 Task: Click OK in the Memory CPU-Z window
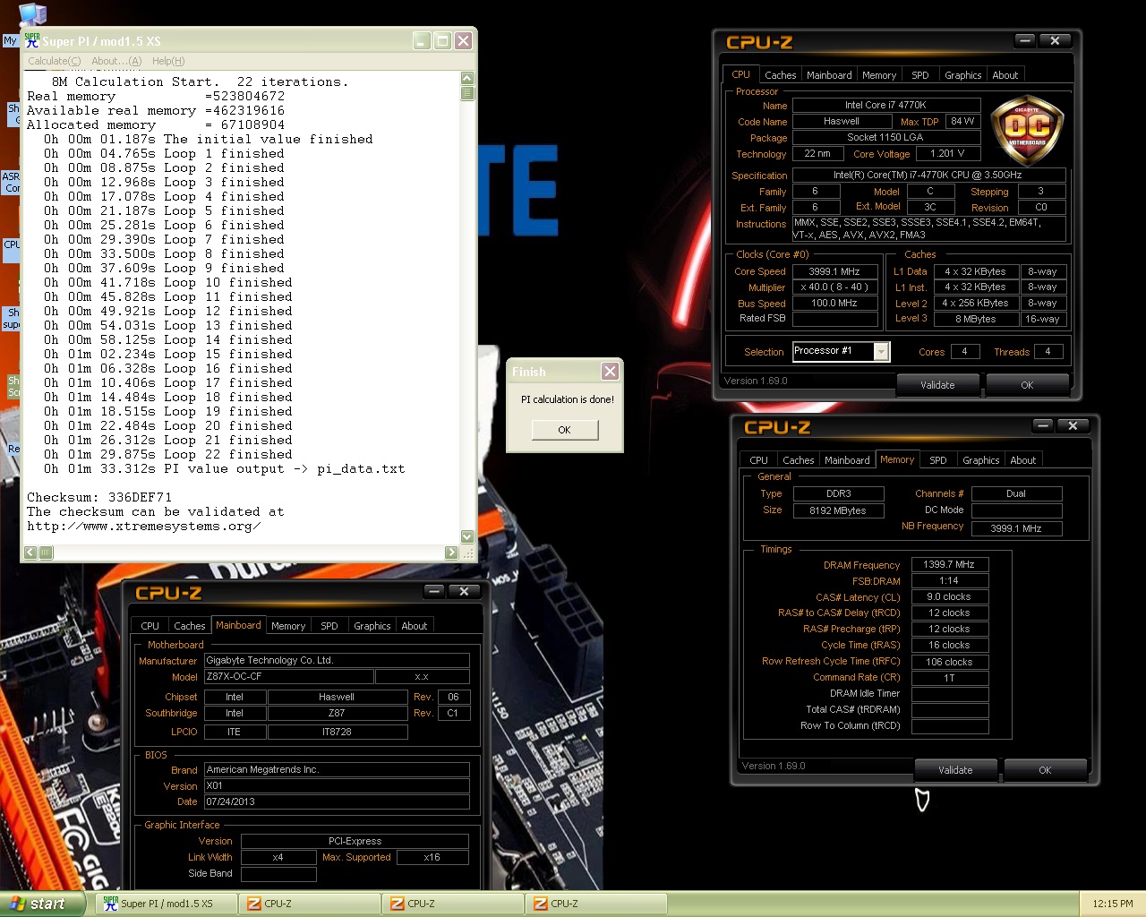click(1044, 770)
